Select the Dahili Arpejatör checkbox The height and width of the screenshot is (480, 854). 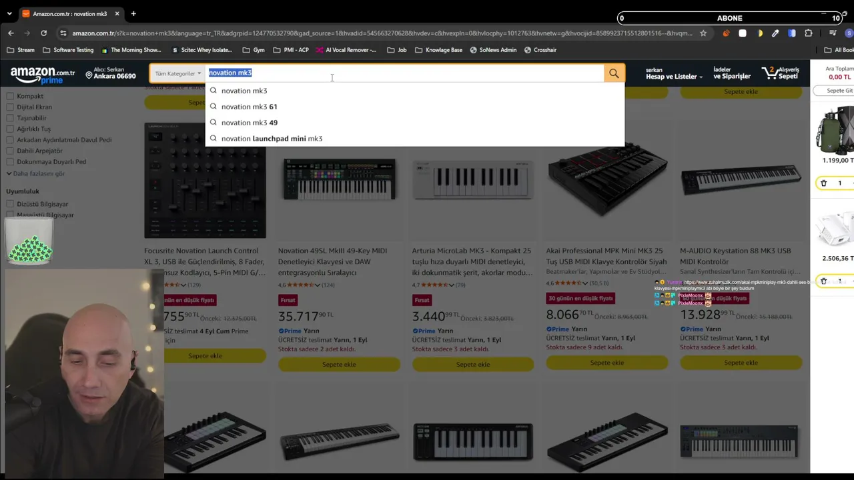coord(10,151)
